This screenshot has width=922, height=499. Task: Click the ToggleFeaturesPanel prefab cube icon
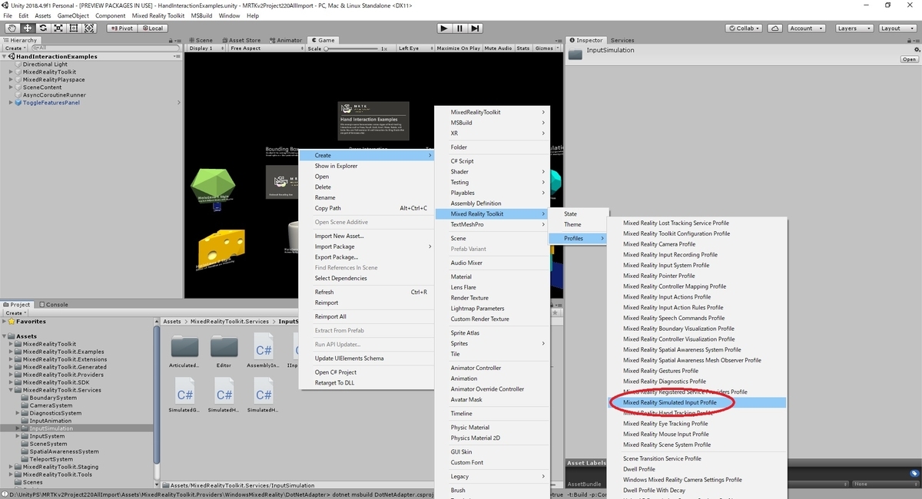(18, 102)
